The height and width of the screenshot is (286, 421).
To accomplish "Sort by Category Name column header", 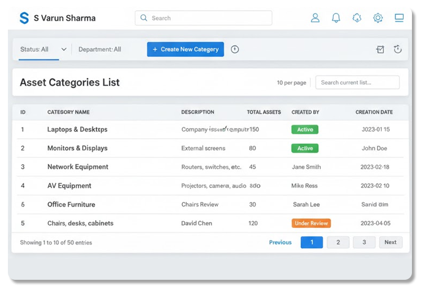I will (68, 112).
